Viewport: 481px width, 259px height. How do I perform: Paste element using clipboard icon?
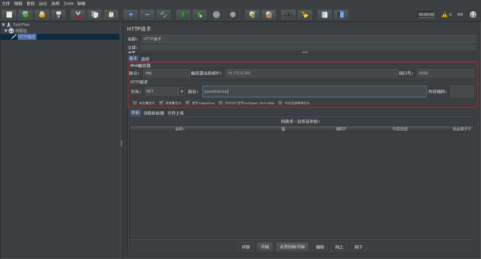[x=111, y=15]
